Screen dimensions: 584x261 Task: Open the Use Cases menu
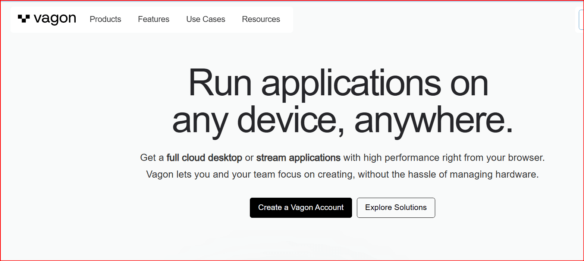click(206, 19)
